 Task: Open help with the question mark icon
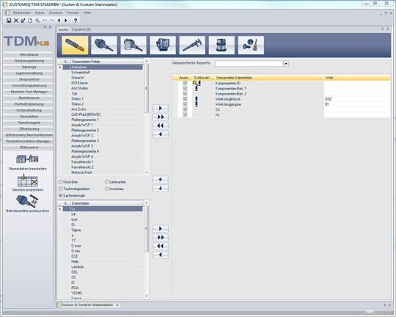(76, 21)
